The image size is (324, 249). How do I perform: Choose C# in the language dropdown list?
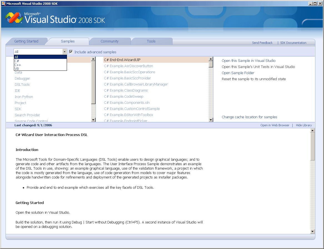tap(40, 61)
